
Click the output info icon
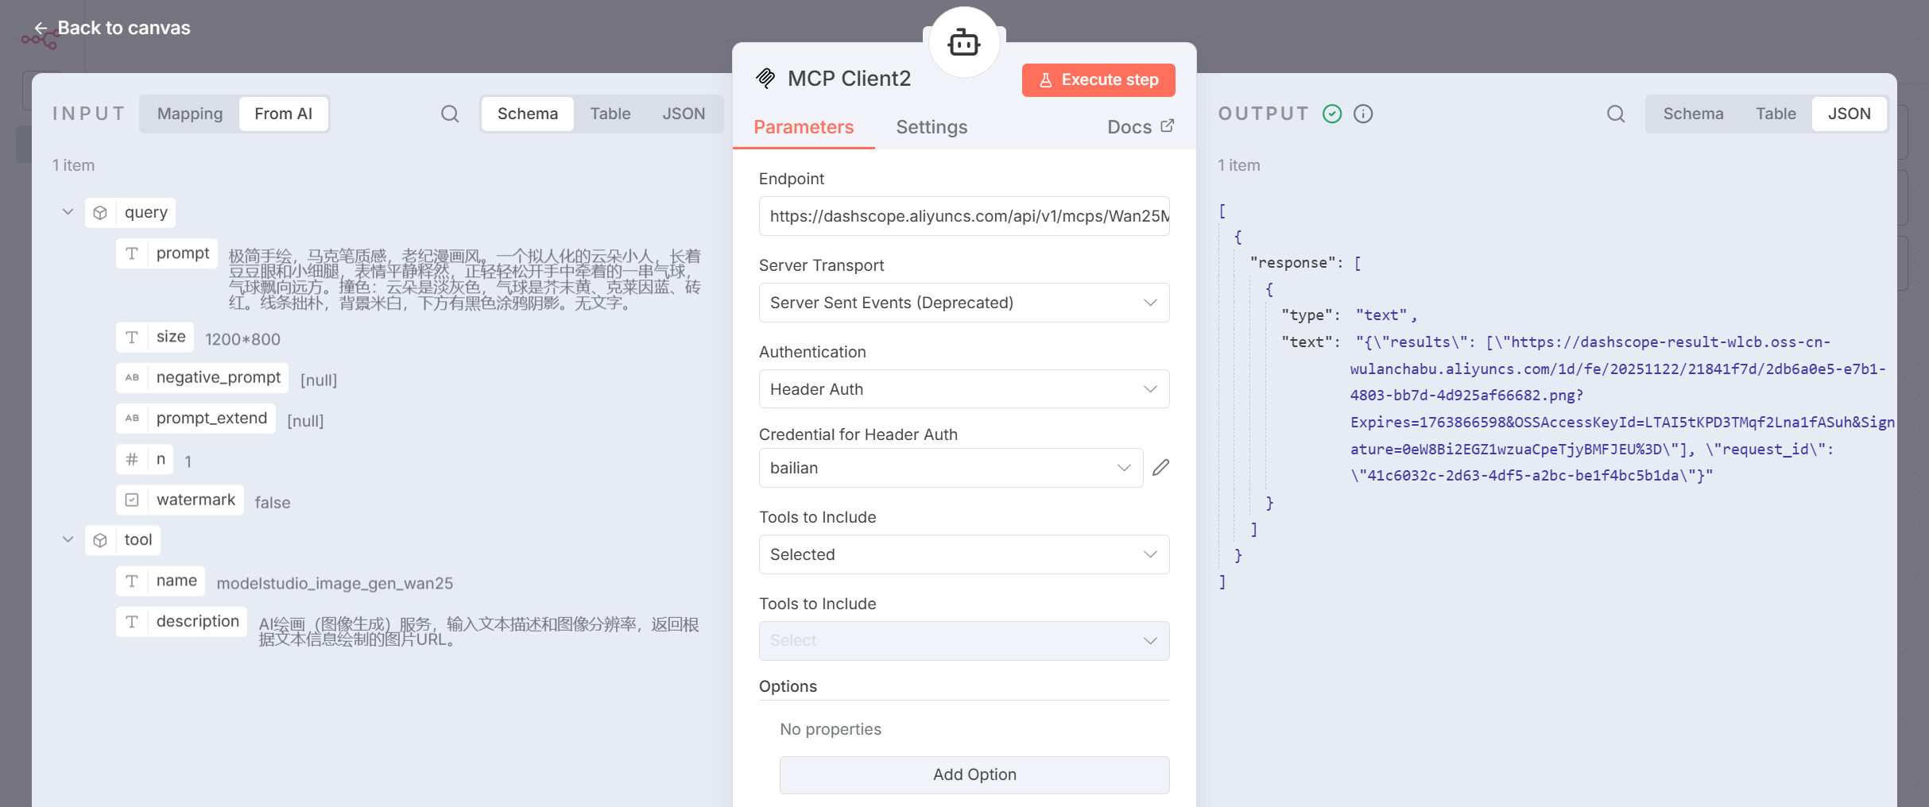[1363, 114]
